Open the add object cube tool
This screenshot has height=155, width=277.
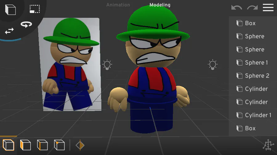(x=10, y=10)
